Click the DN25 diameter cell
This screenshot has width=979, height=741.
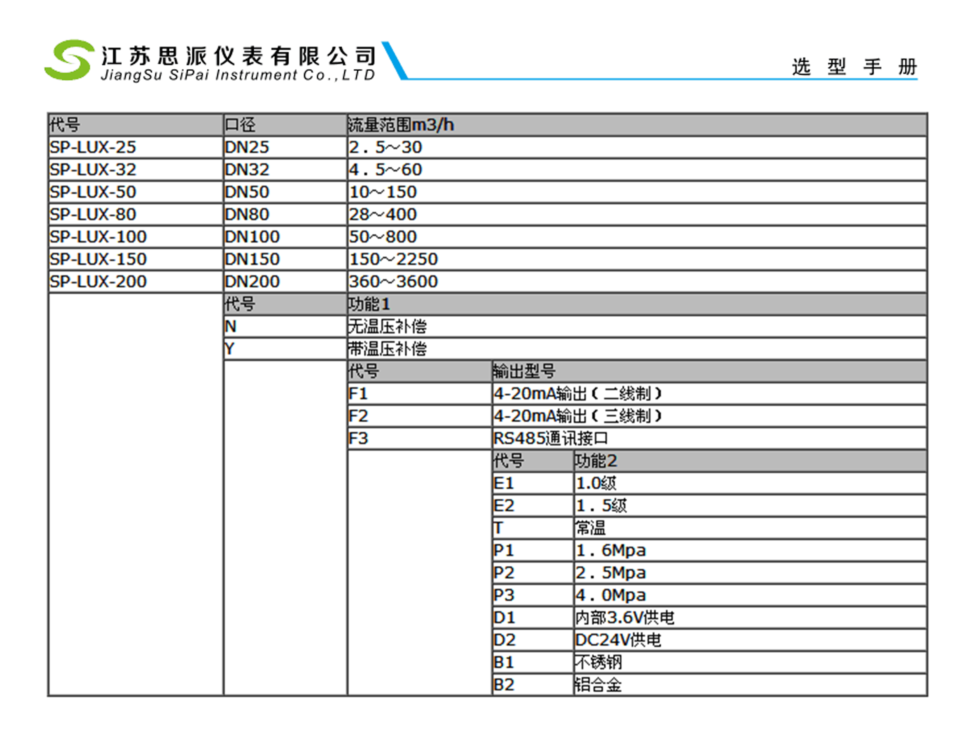[x=285, y=147]
